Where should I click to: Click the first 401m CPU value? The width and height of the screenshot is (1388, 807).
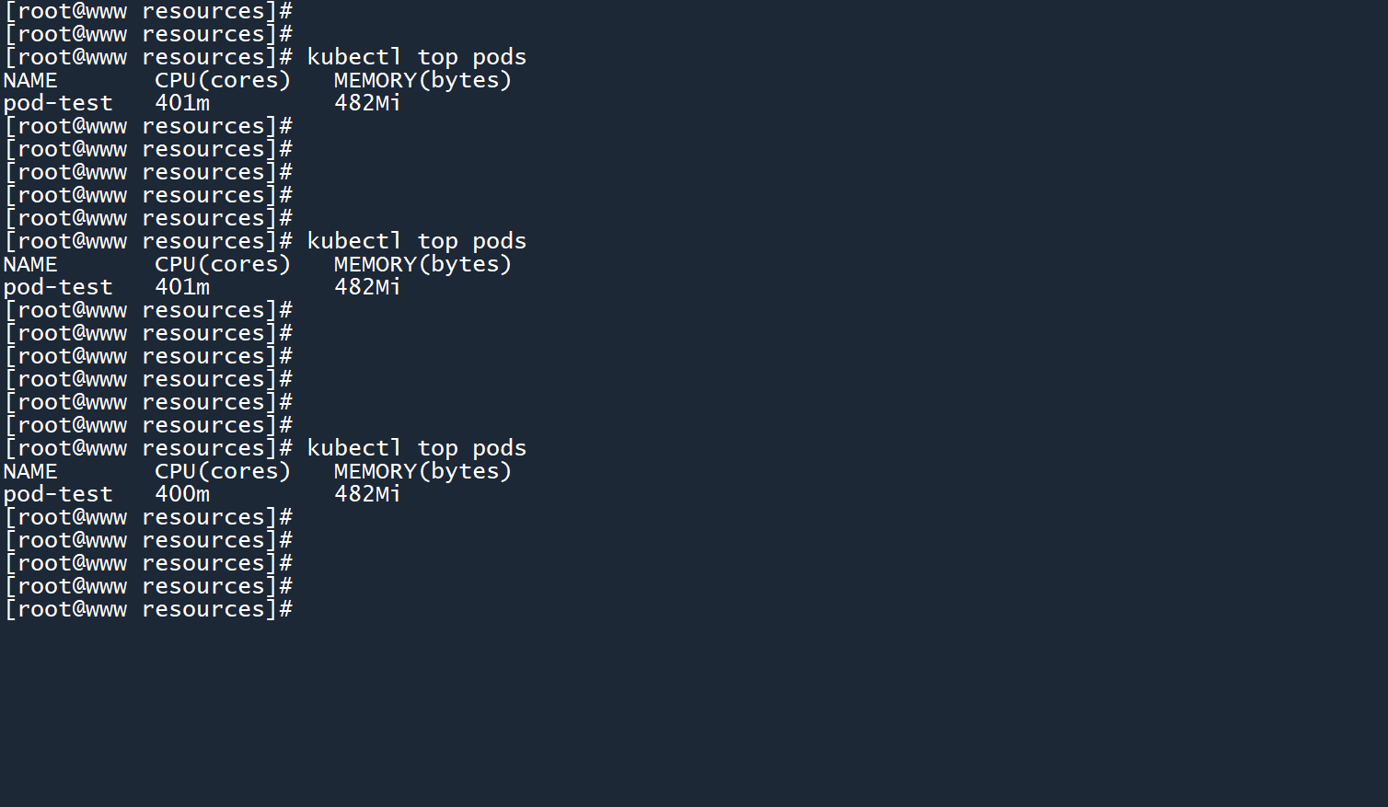point(182,103)
